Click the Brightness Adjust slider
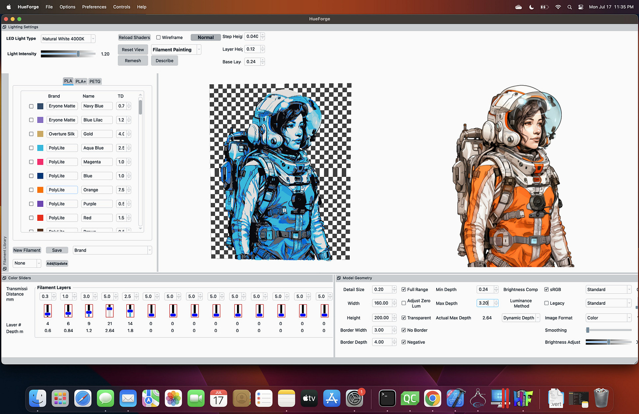639x414 pixels. click(609, 342)
